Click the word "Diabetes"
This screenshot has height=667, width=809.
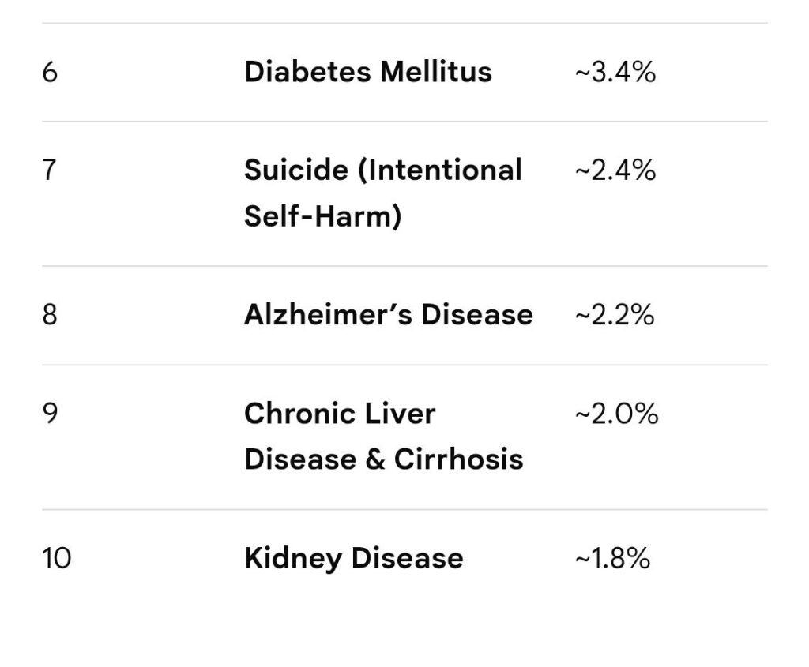(307, 73)
